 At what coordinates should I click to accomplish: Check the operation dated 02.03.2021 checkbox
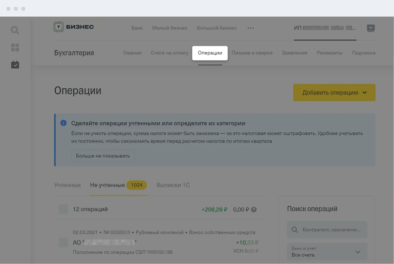[63, 242]
